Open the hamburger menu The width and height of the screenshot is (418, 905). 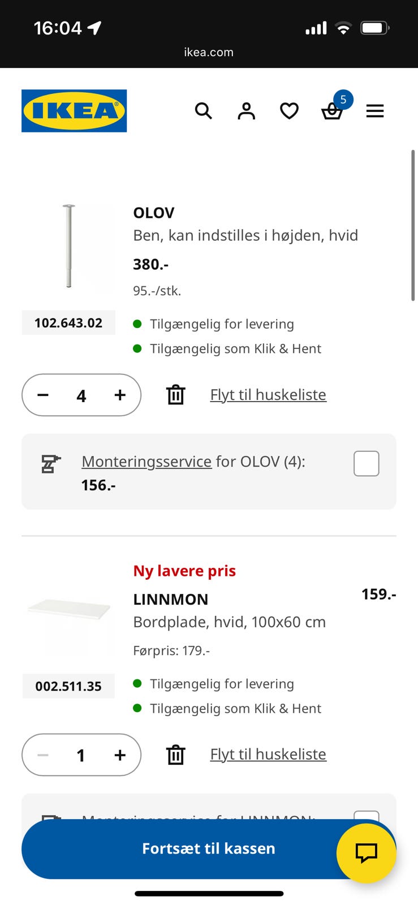pos(375,111)
